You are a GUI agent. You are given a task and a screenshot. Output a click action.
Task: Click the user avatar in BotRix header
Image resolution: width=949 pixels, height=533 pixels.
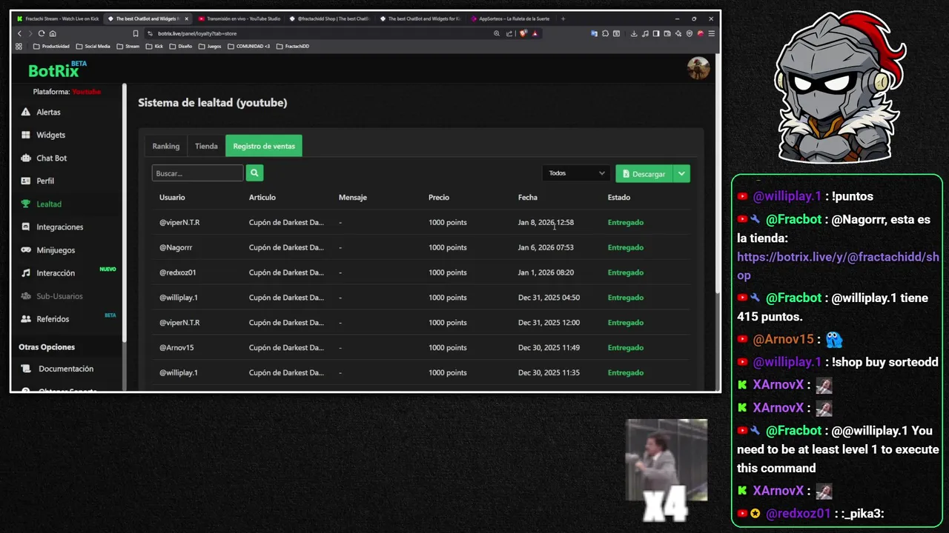[698, 68]
